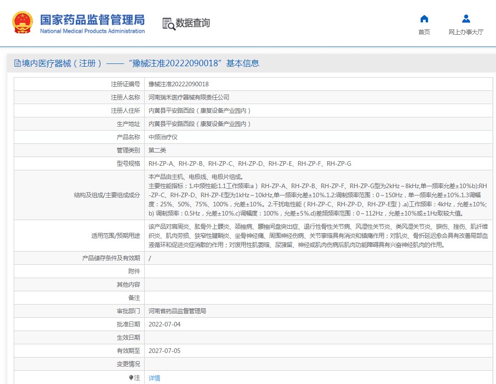The image size is (496, 384).
Task: Click the 其他内容 label
Action: (x=128, y=284)
